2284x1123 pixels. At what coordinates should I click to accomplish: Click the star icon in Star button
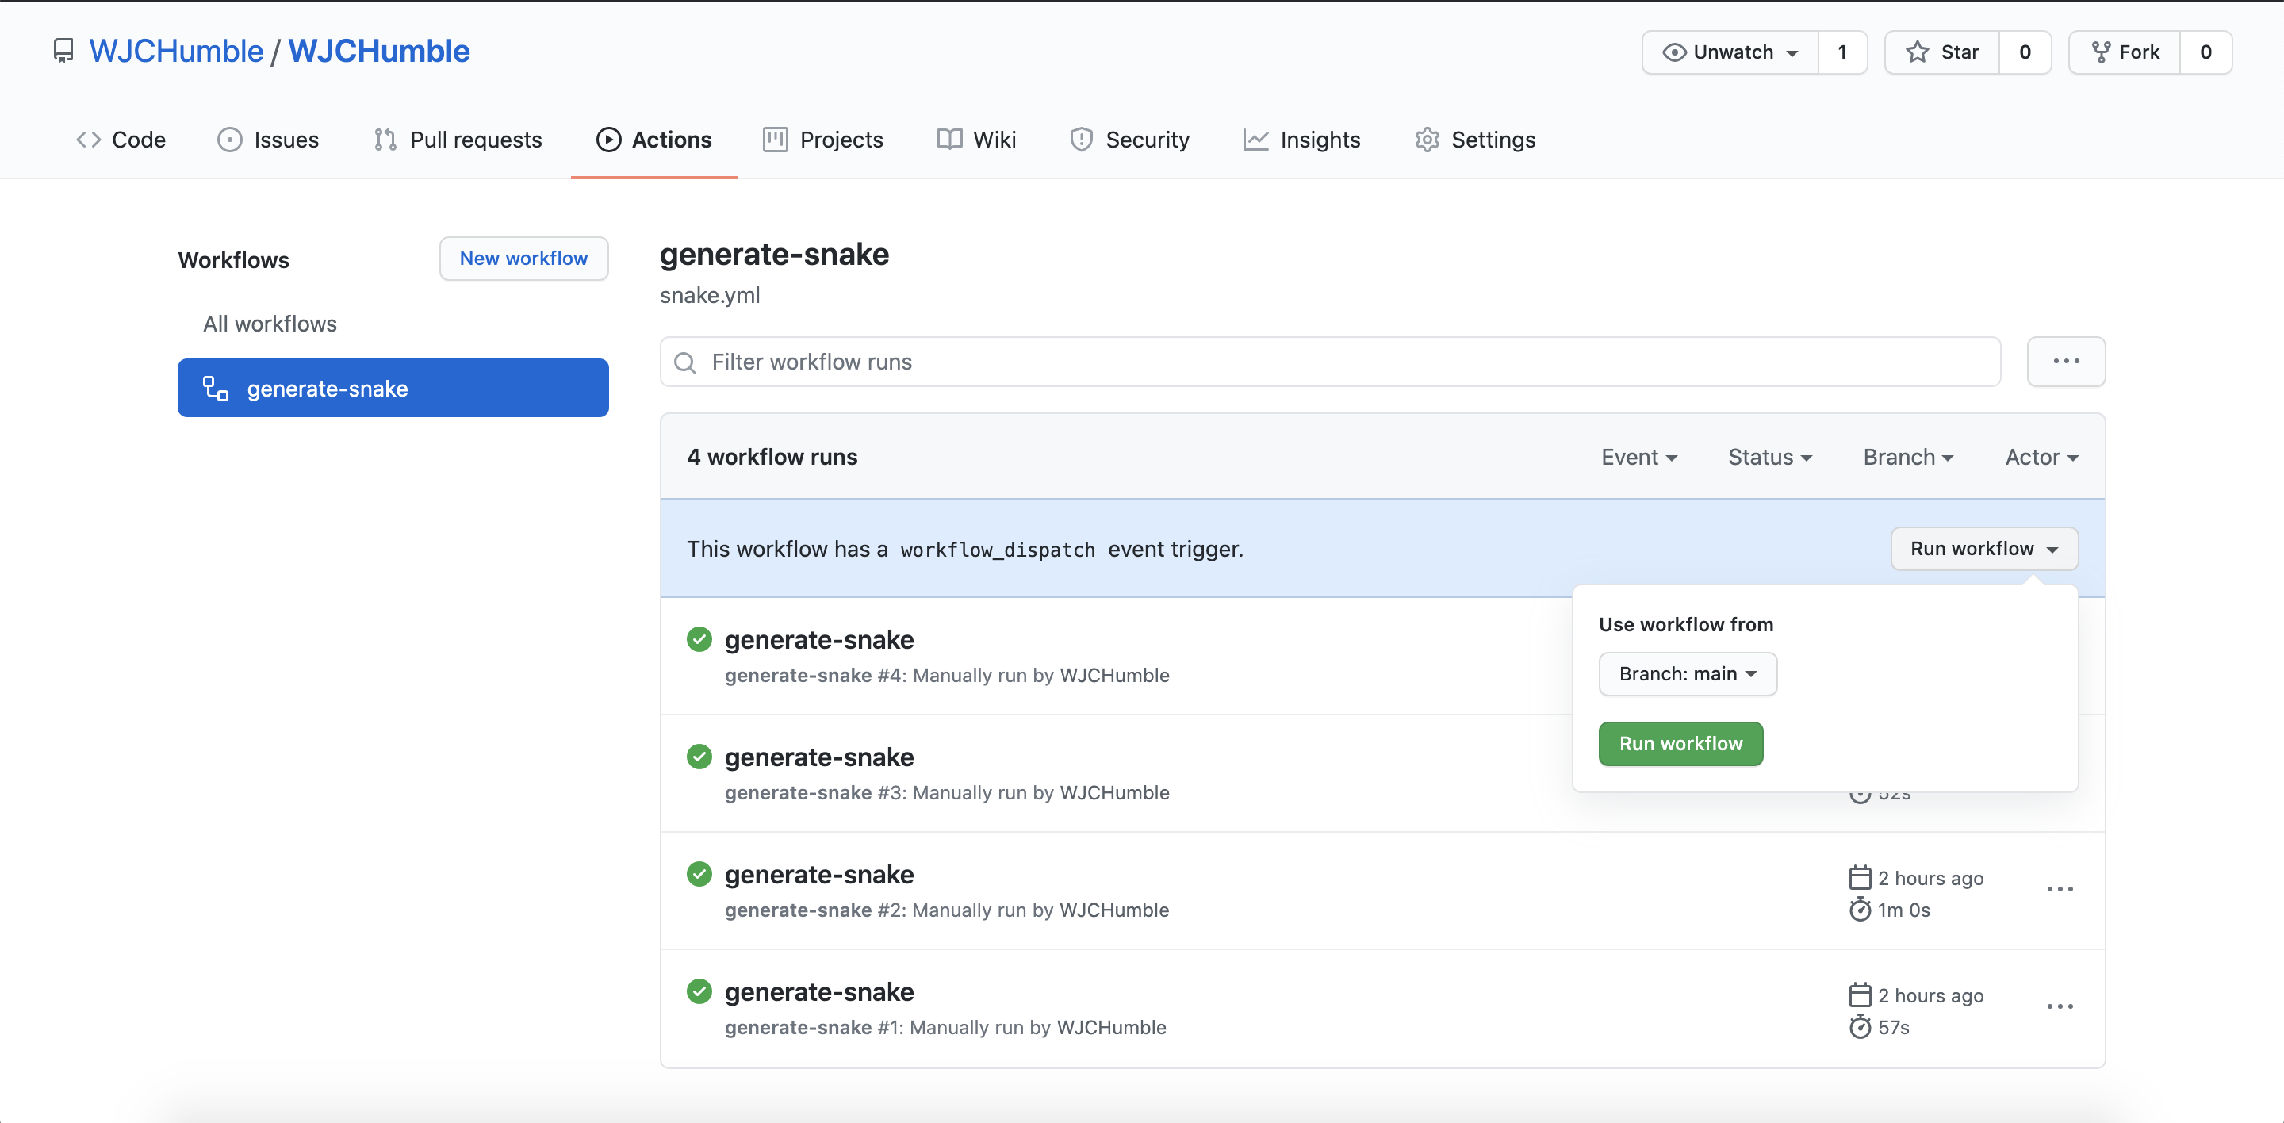pyautogui.click(x=1918, y=52)
